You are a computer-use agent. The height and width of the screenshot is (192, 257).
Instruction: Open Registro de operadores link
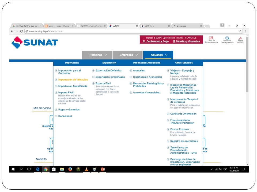[184, 141]
